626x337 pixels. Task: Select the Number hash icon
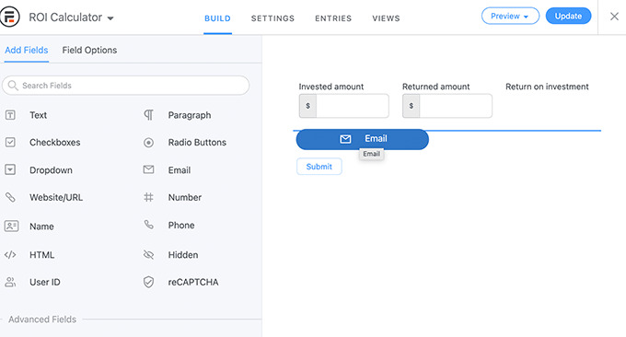[x=148, y=197]
